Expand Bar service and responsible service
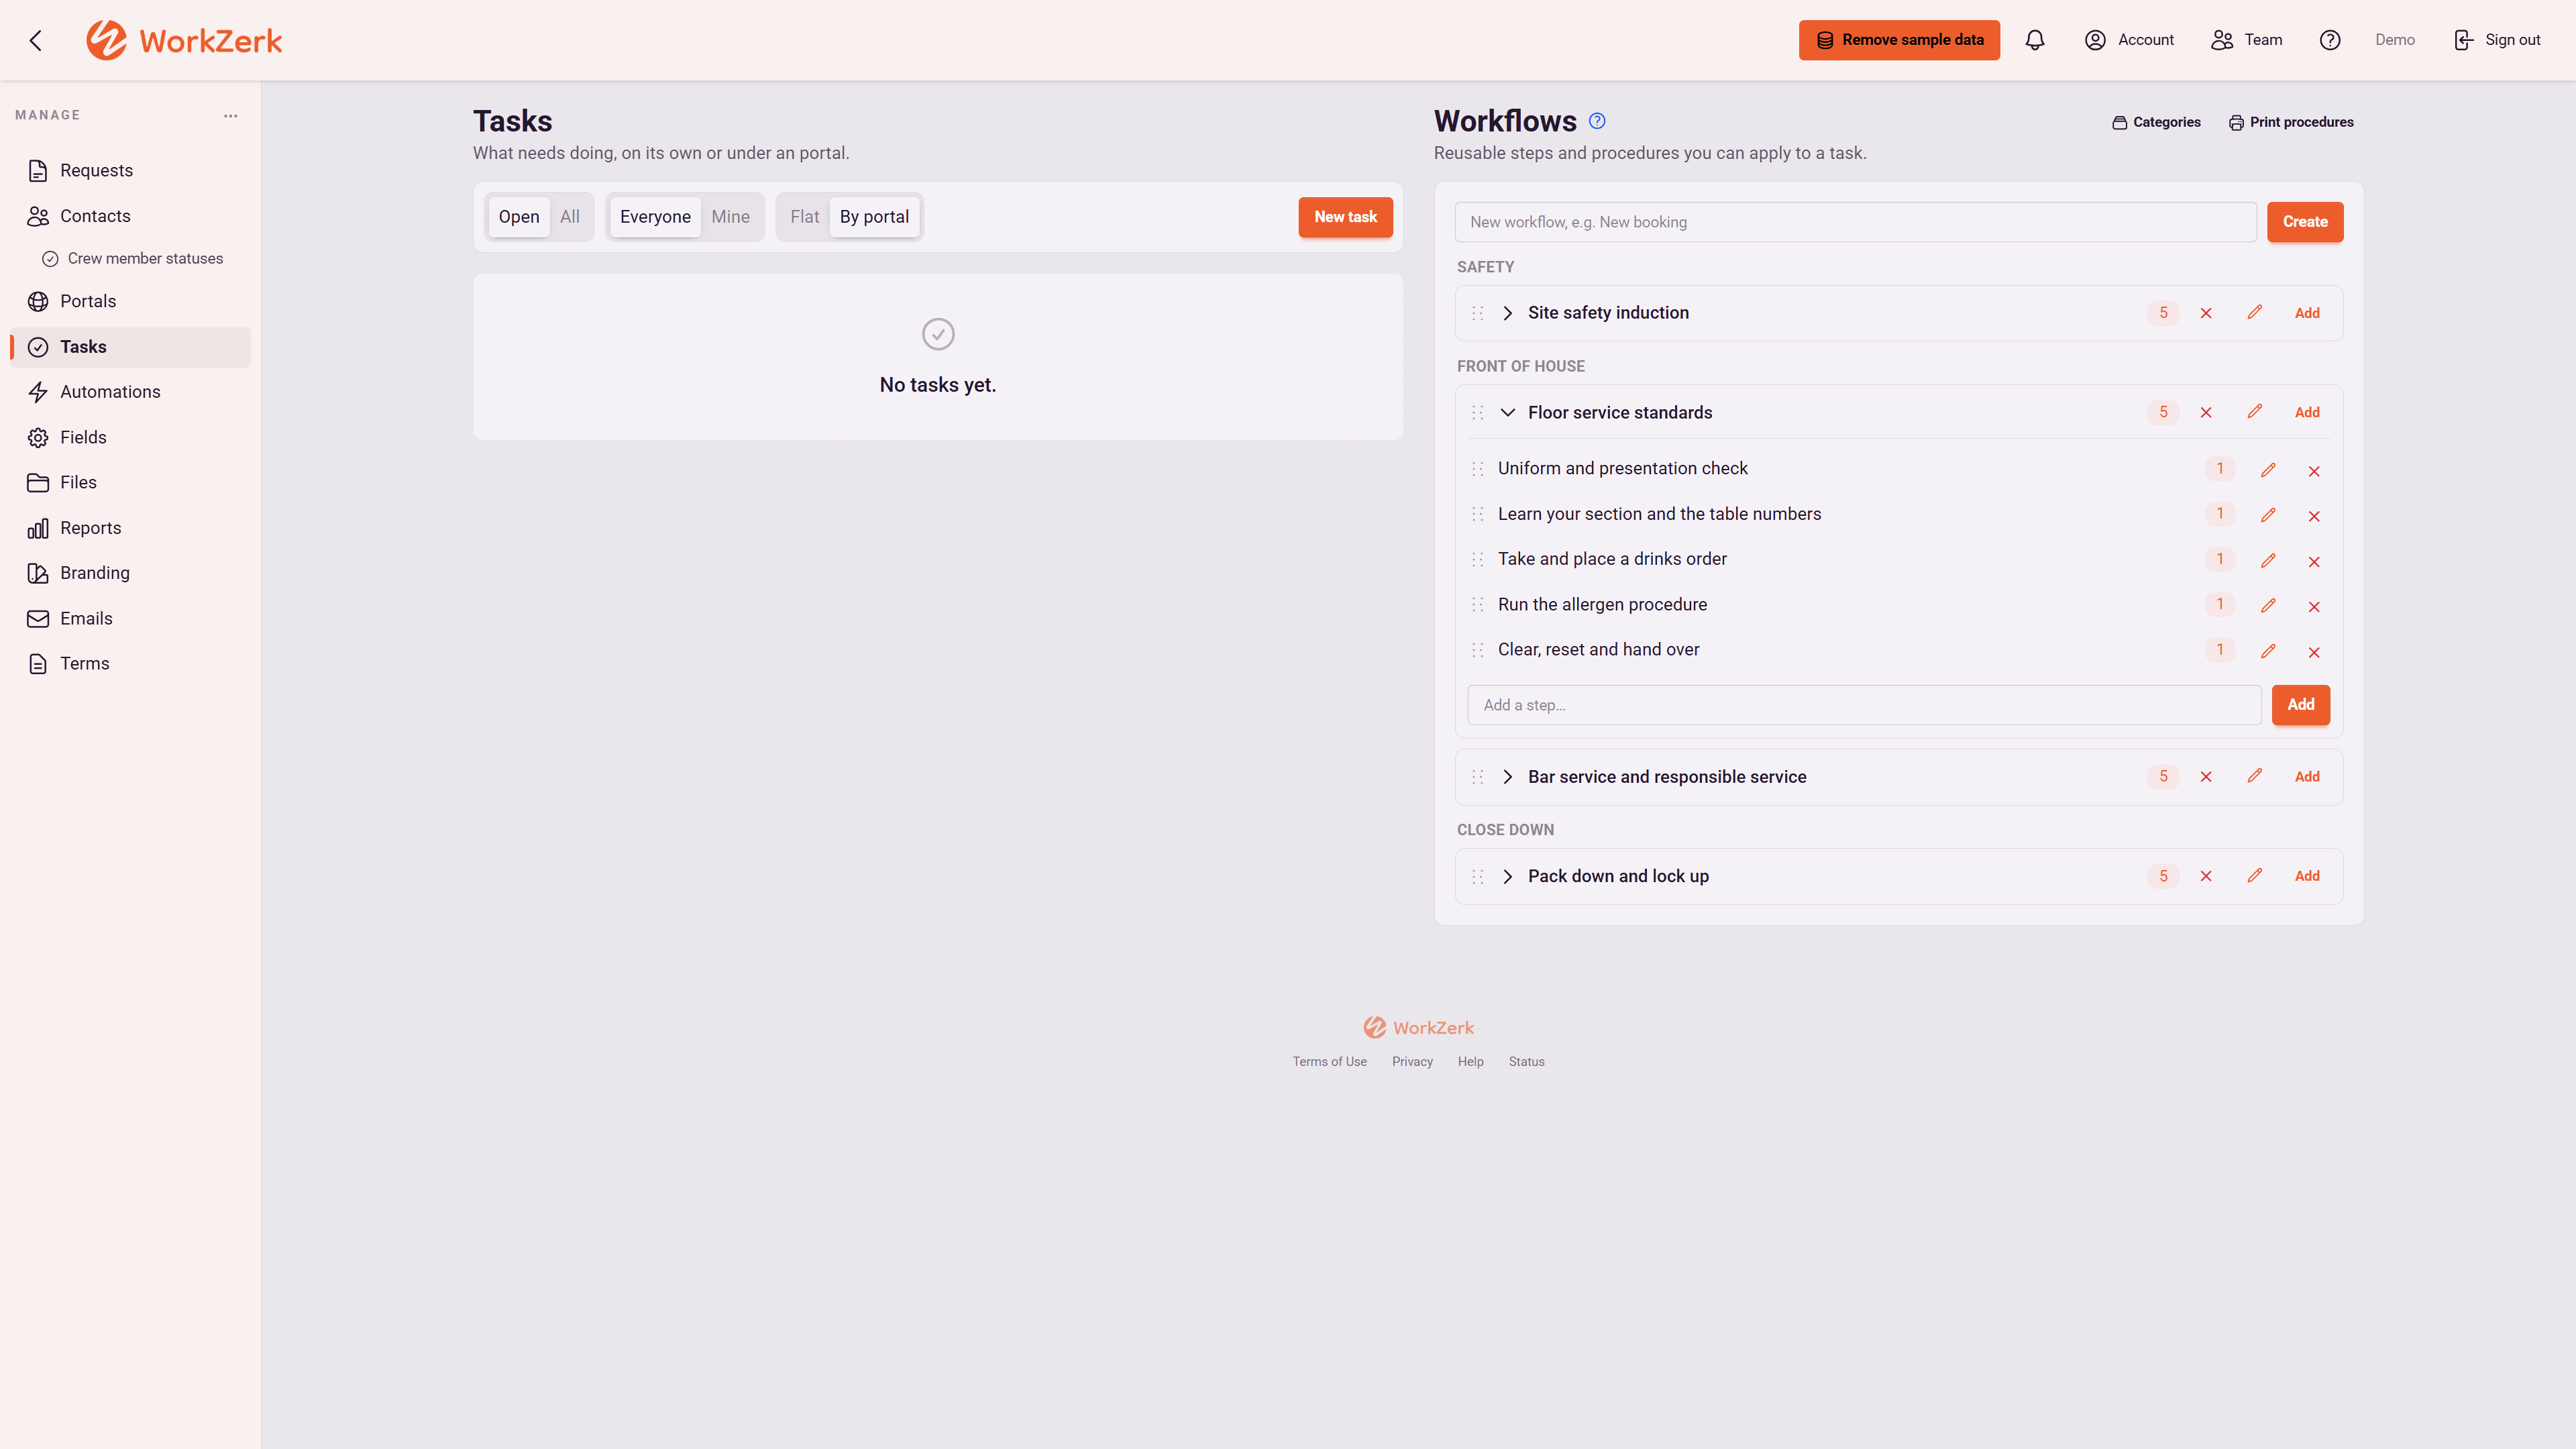Viewport: 2576px width, 1449px height. tap(1507, 777)
